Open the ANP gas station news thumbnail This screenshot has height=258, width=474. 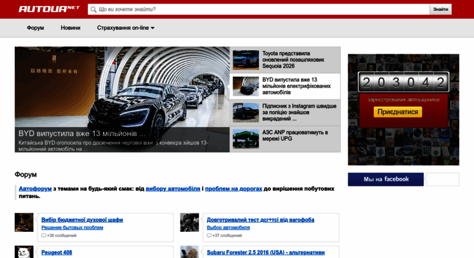pyautogui.click(x=246, y=138)
